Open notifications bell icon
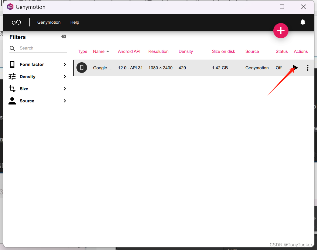Viewport: 317px width, 250px height. [303, 22]
